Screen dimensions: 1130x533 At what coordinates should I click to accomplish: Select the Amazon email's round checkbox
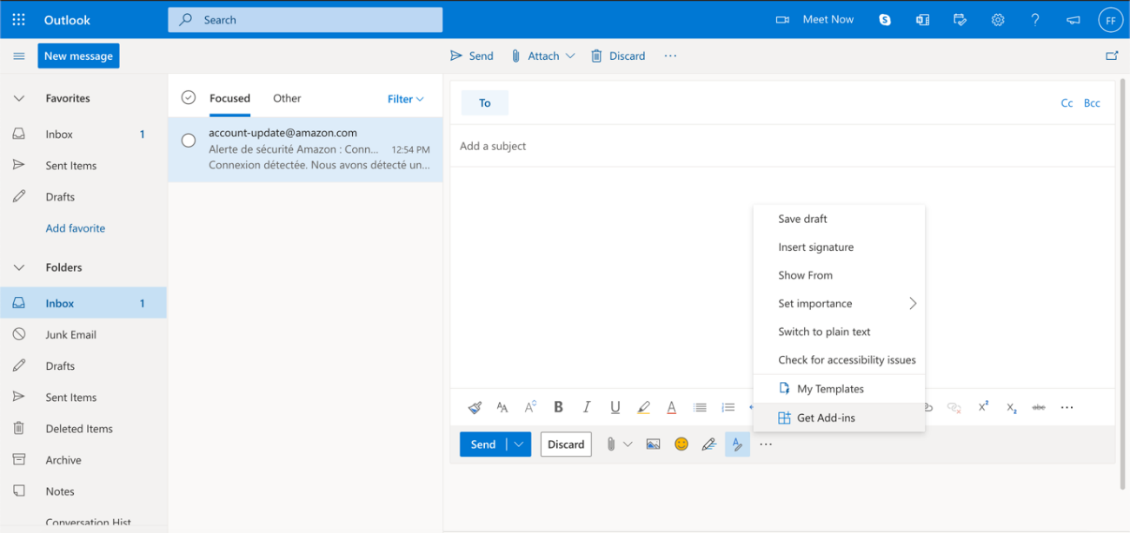click(x=189, y=141)
